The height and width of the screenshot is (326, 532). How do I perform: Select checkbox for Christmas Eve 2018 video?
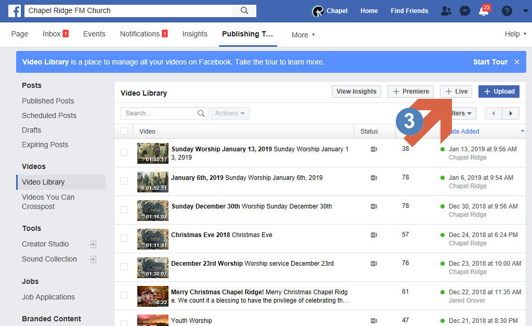point(124,238)
